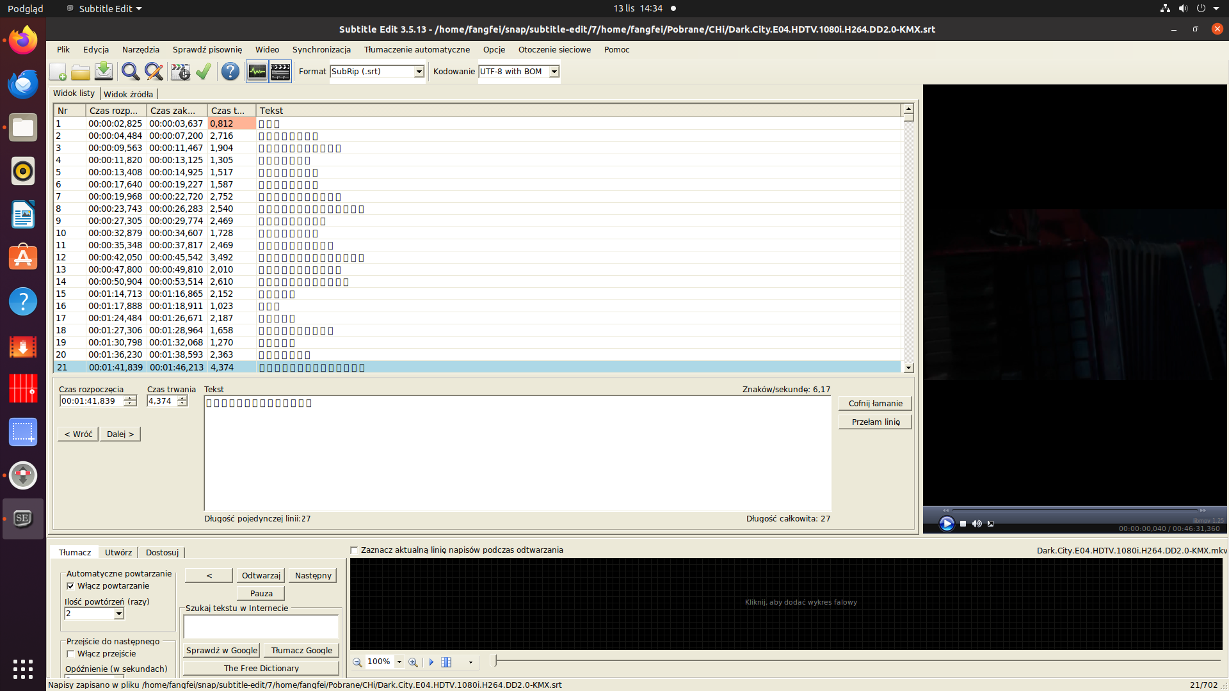
Task: Open the Find magnifier tool
Action: point(131,72)
